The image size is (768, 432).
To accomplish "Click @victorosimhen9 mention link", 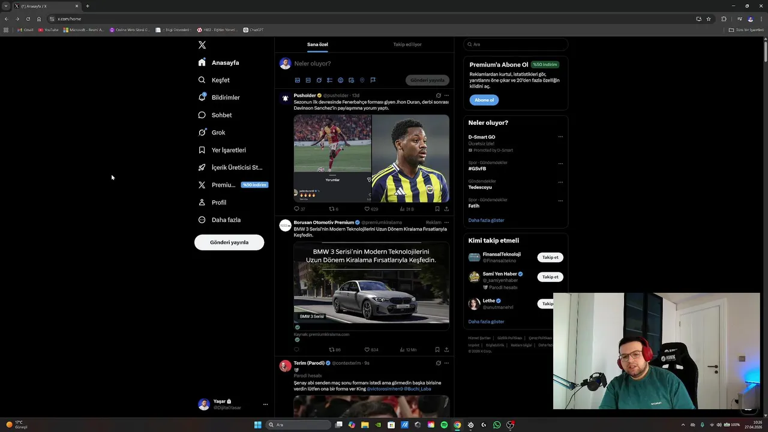I will (x=384, y=389).
